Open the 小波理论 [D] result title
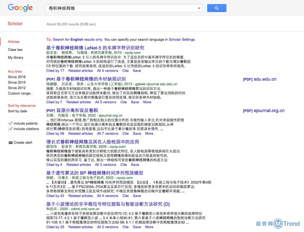This screenshot has width=304, height=232. click(108, 204)
